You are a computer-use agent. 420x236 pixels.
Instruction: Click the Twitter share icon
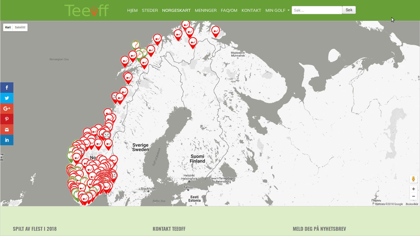point(7,98)
